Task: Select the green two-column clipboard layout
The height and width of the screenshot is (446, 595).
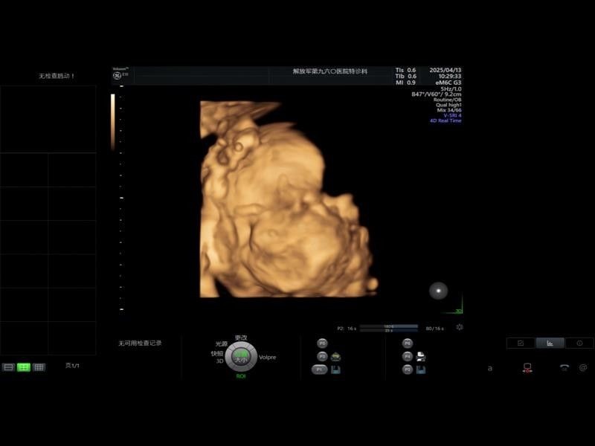Action: 24,367
